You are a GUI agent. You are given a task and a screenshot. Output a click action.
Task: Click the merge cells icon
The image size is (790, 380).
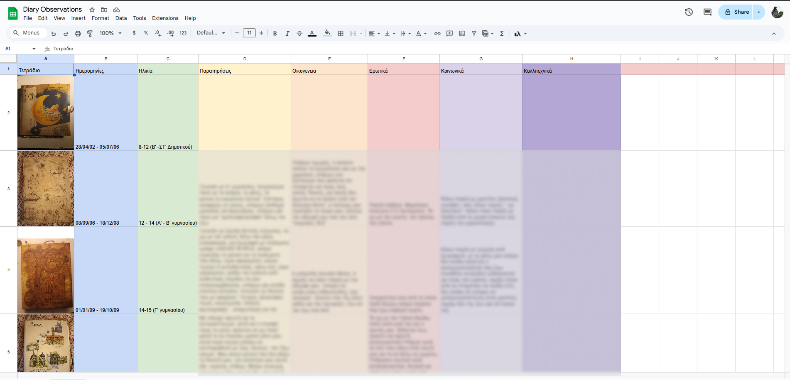click(353, 34)
